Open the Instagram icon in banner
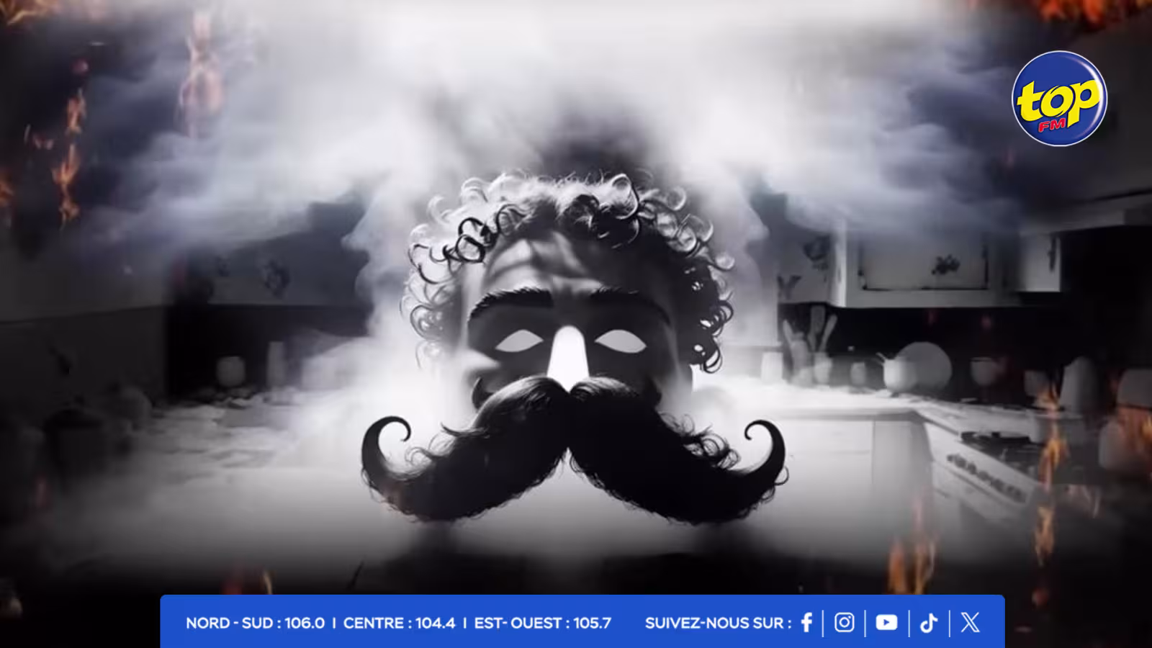The image size is (1152, 648). [x=844, y=622]
